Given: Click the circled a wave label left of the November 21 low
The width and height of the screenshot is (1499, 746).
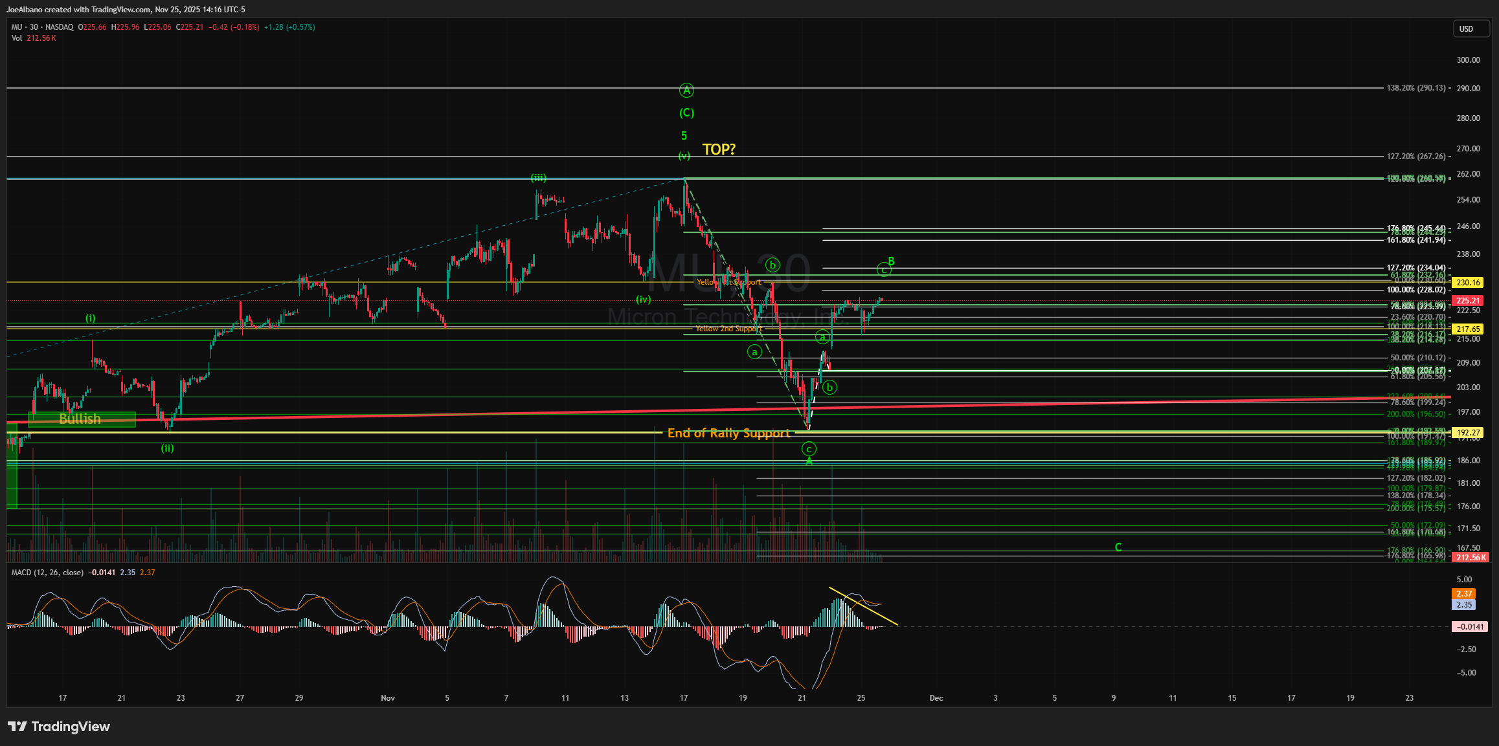Looking at the screenshot, I should pos(754,352).
